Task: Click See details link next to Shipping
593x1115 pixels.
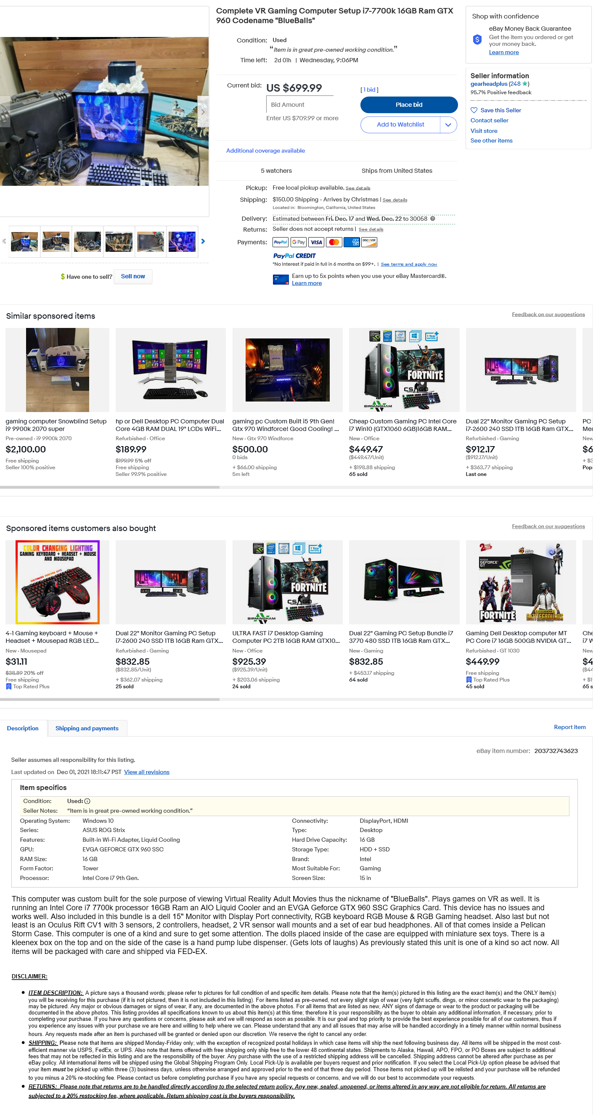Action: [395, 200]
